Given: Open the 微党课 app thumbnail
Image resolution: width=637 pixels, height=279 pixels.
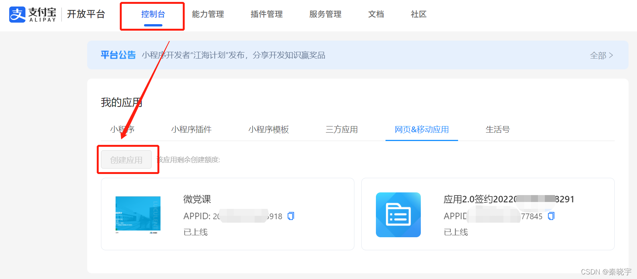Looking at the screenshot, I should point(138,215).
